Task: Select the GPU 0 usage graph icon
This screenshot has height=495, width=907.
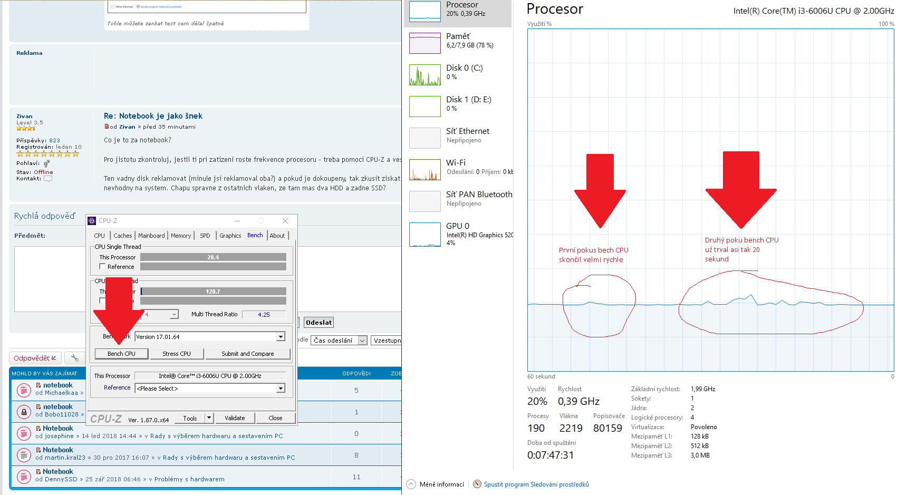Action: [425, 234]
